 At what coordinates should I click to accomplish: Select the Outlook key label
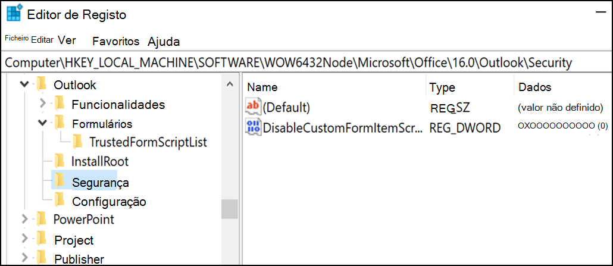point(74,85)
